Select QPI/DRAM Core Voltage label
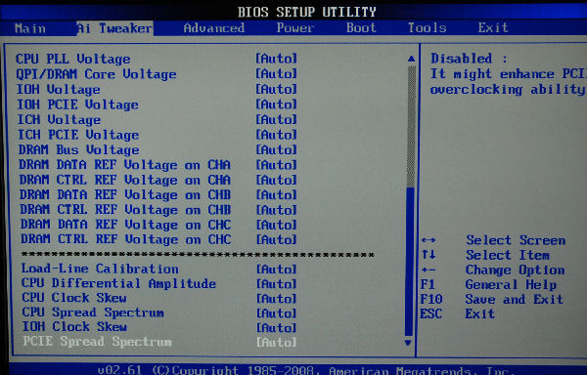587x375 pixels. [x=96, y=74]
